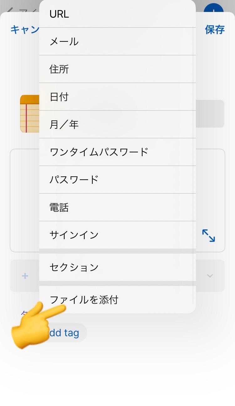Click the expand notes arrows icon
The width and height of the screenshot is (235, 406).
[208, 235]
